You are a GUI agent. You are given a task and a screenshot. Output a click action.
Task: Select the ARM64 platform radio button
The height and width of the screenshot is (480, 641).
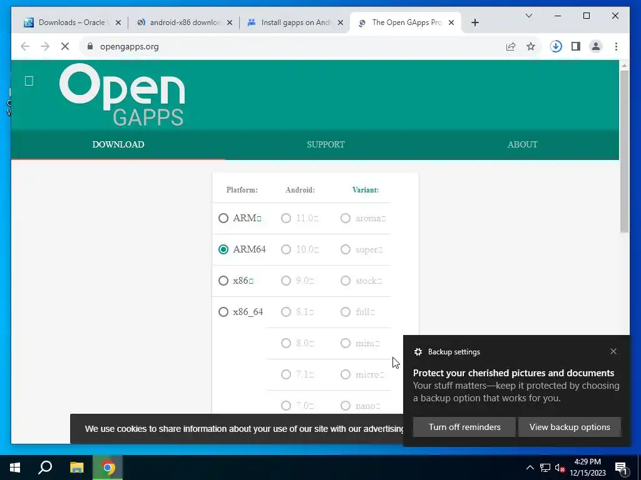pyautogui.click(x=223, y=249)
